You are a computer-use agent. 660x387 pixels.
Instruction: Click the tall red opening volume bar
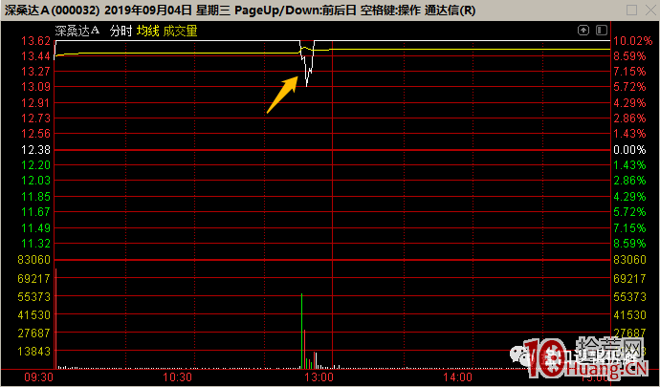click(55, 318)
